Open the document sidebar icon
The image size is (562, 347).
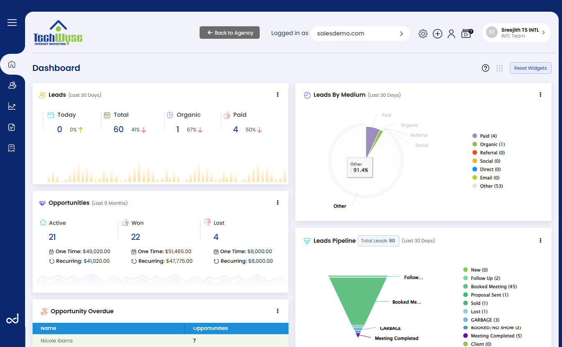(x=12, y=127)
